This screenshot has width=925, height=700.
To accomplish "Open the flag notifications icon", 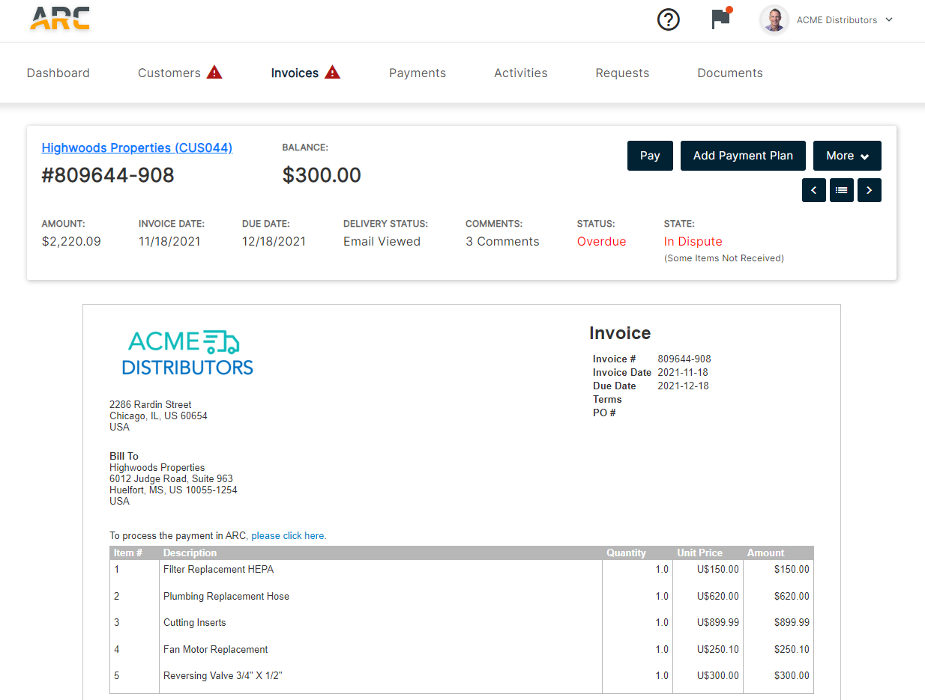I will (x=720, y=19).
